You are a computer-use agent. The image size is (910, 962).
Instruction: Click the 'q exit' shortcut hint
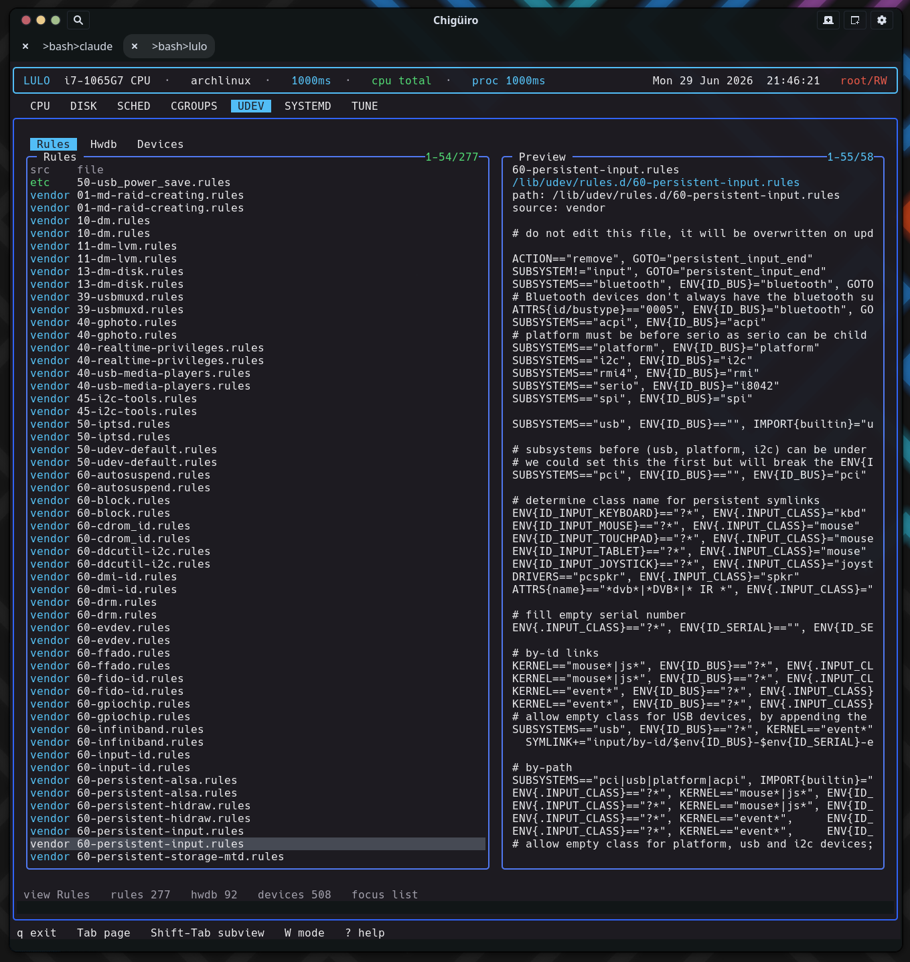click(37, 933)
